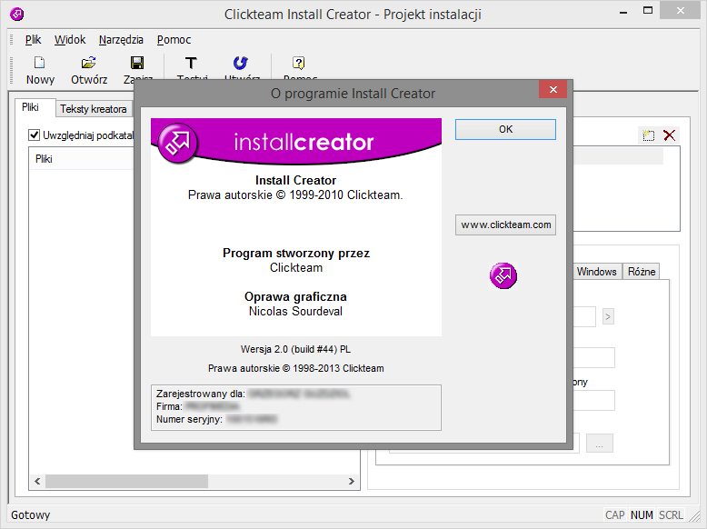Click the horizontal scrollbar right arrow
This screenshot has width=707, height=529.
352,481
